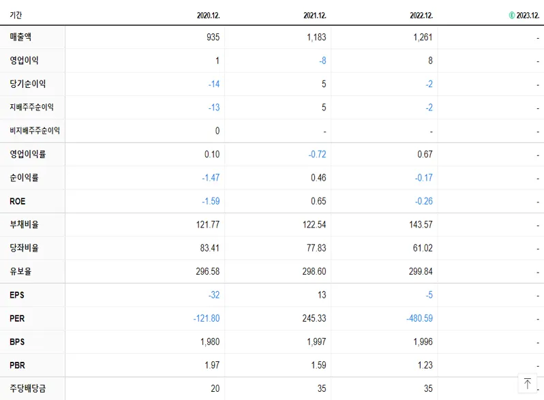Screen dimensions: 544x400
Task: Select the 2021.12. column header
Action: click(315, 15)
